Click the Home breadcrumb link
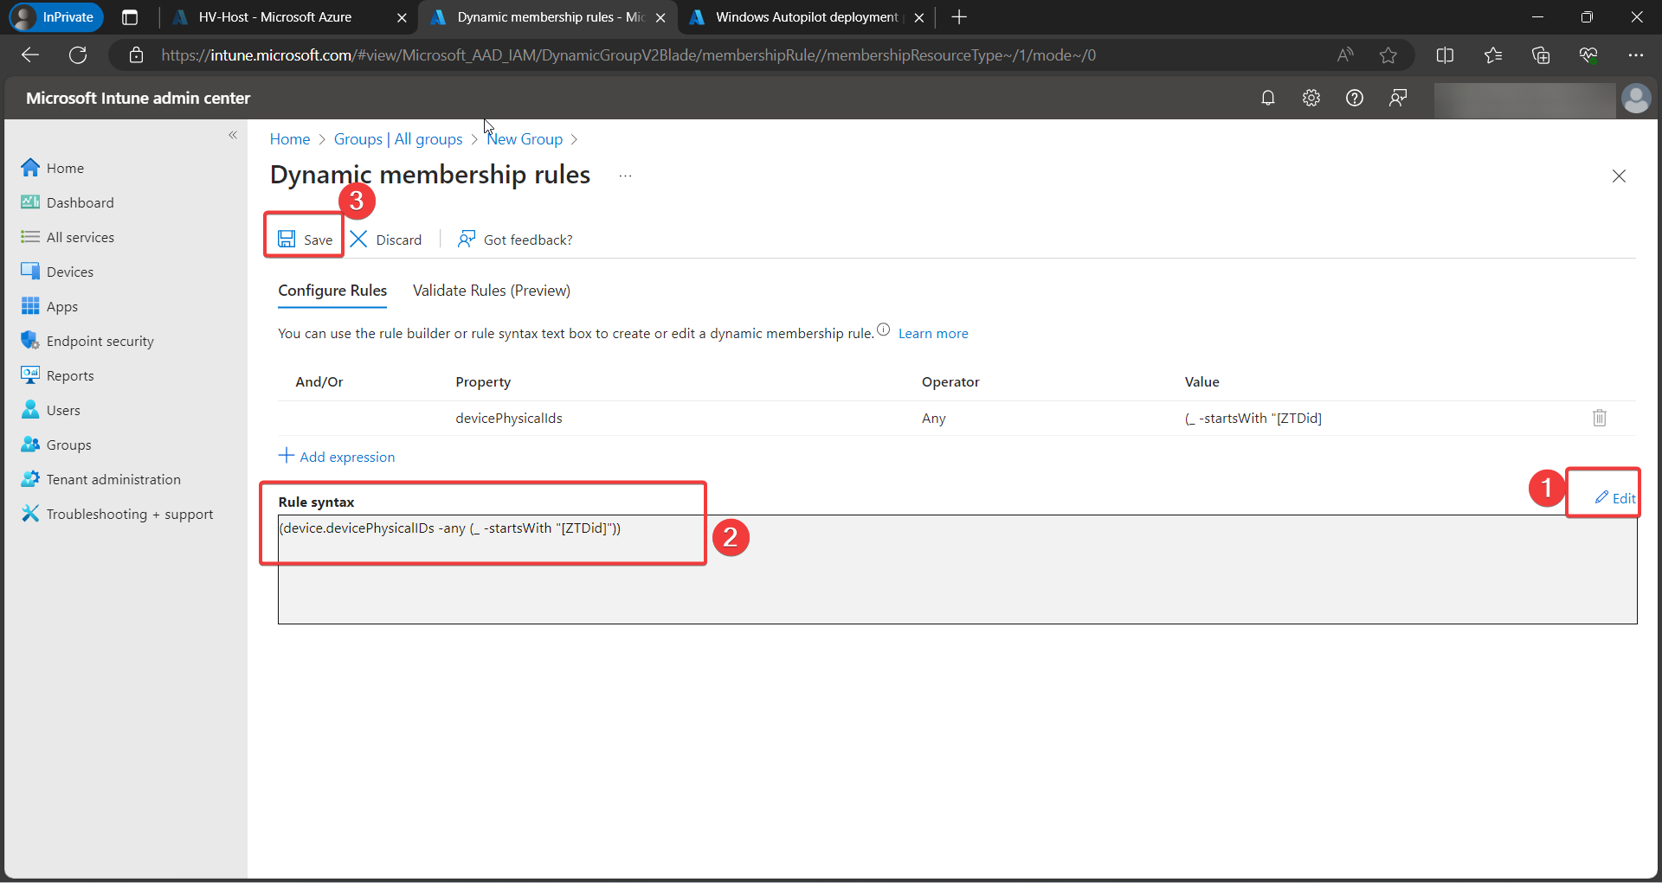The height and width of the screenshot is (883, 1662). pyautogui.click(x=290, y=139)
